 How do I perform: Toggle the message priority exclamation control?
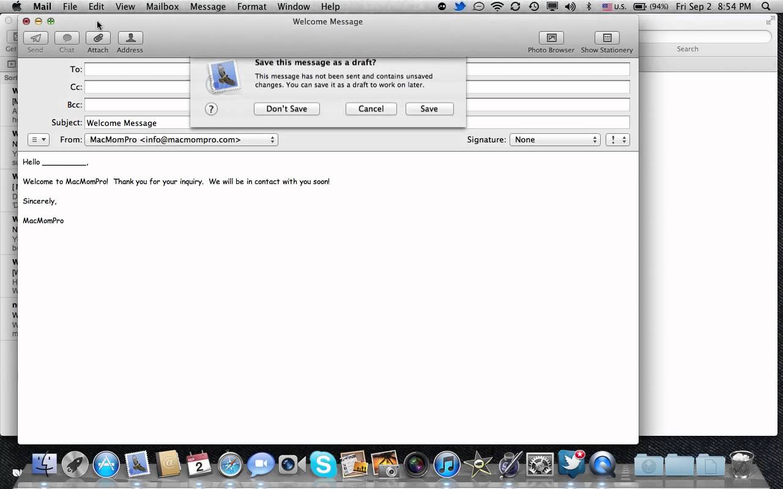617,139
